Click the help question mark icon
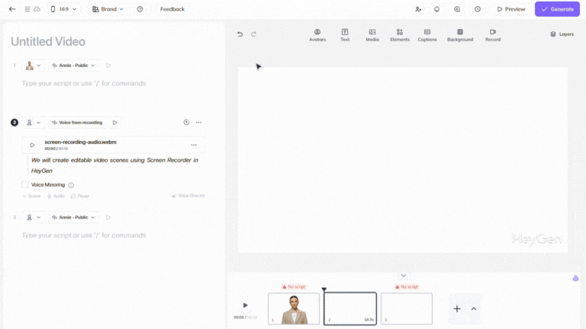Viewport: 586px width, 329px height. (x=140, y=9)
